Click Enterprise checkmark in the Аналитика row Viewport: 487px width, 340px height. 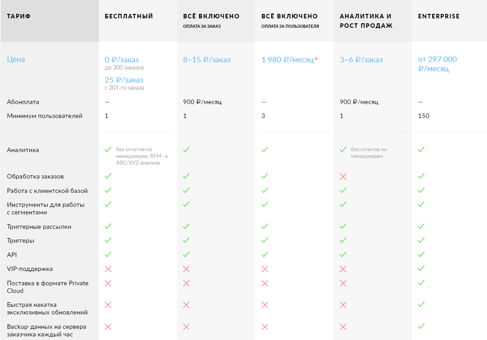421,149
